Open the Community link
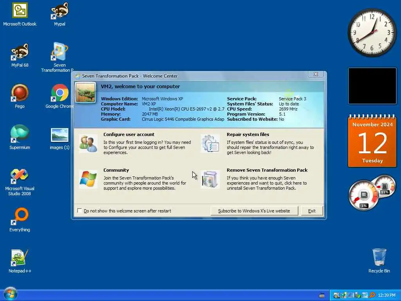The width and height of the screenshot is (401, 301). tap(116, 170)
